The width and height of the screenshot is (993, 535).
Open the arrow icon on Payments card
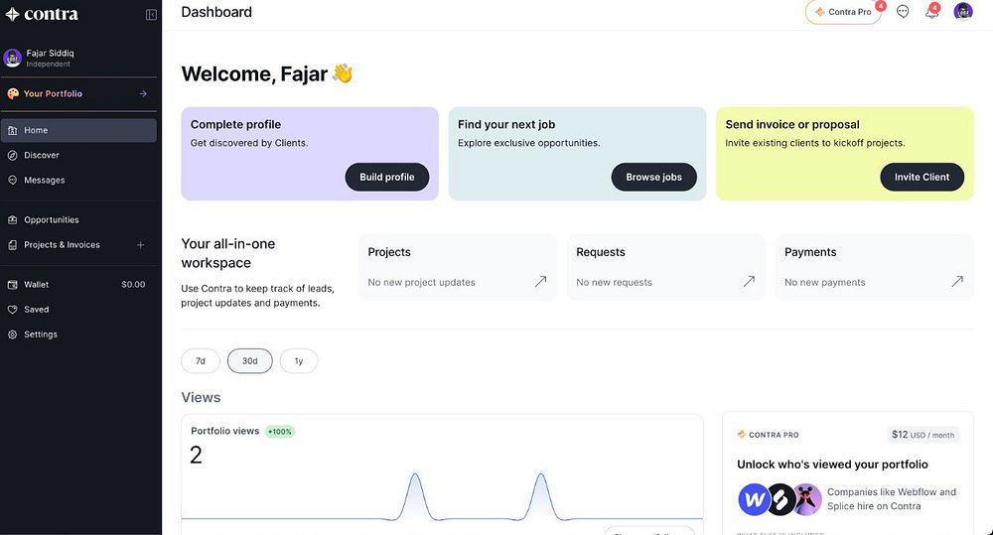coord(957,281)
